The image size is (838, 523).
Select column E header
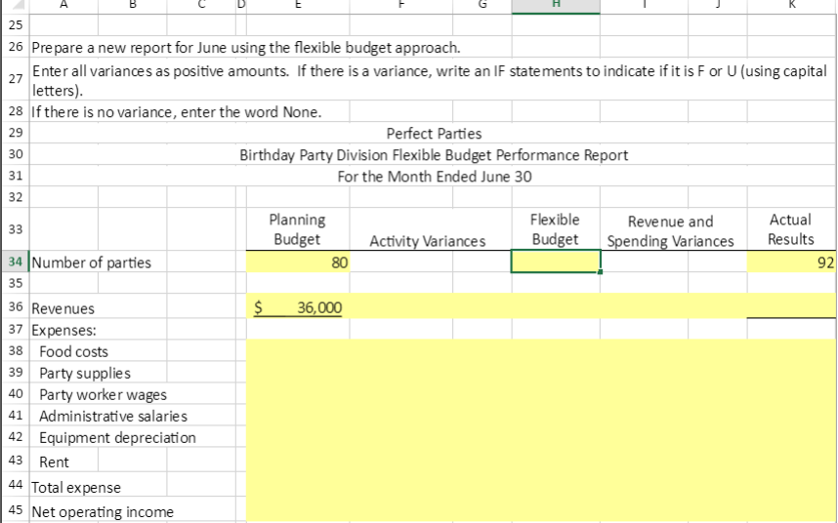[298, 6]
